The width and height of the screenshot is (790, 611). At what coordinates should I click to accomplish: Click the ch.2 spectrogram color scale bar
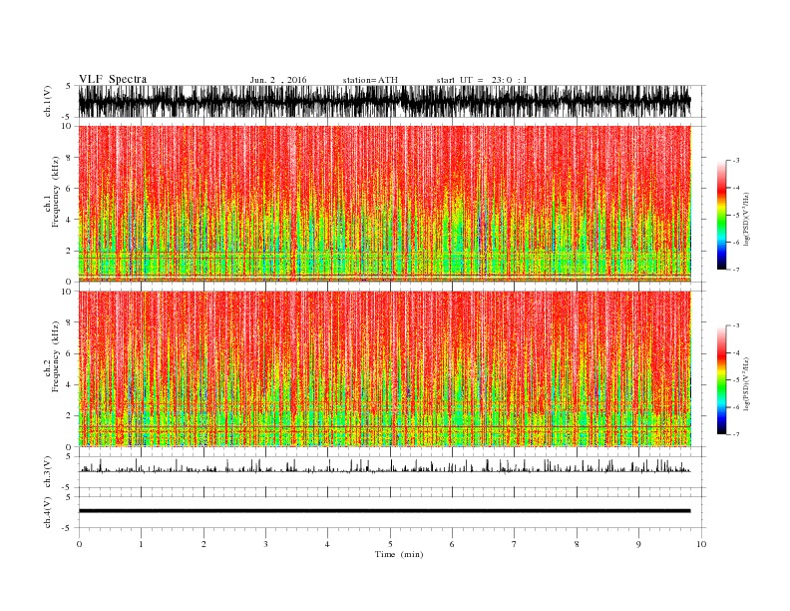pos(721,380)
